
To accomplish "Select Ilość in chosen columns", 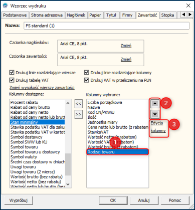I will [x=117, y=117].
